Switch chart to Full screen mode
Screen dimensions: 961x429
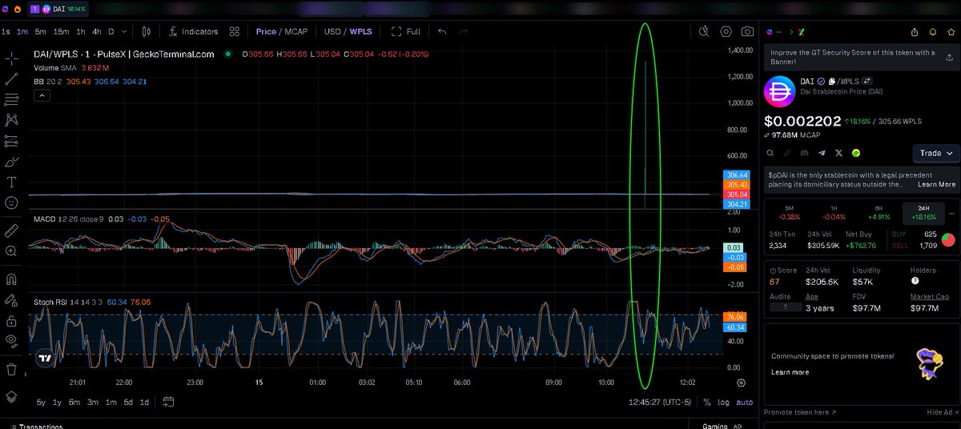[406, 31]
